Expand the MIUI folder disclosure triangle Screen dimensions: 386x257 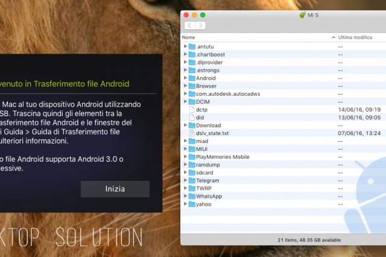pos(185,148)
